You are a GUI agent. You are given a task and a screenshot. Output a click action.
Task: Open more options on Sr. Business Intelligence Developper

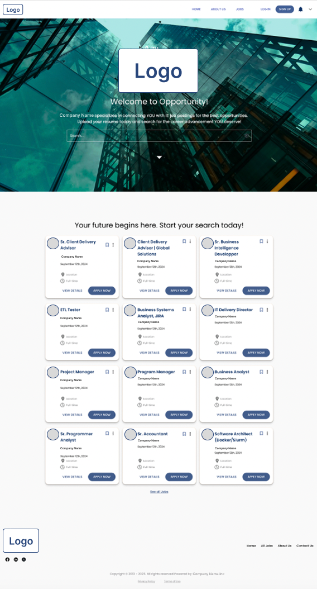point(267,241)
